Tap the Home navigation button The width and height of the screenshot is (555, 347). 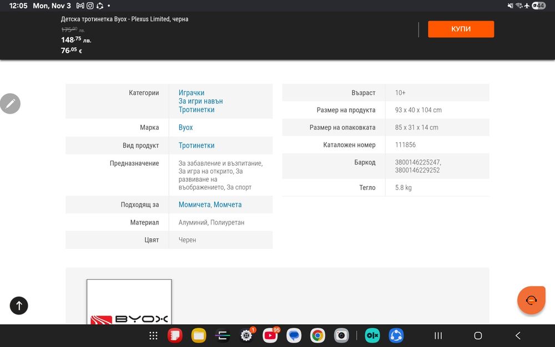click(x=478, y=336)
